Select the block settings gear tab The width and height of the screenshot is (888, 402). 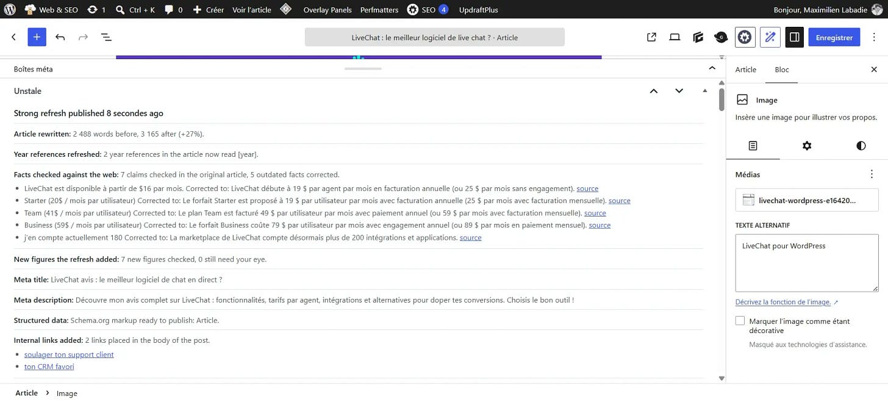[x=807, y=146]
